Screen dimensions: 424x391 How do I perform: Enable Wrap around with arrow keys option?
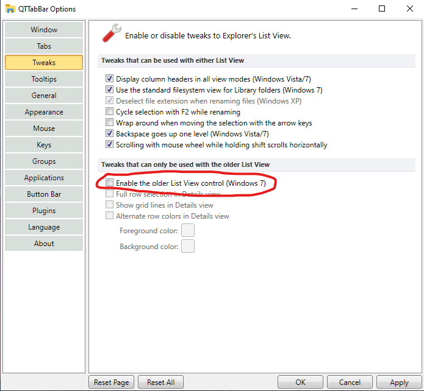(x=110, y=122)
